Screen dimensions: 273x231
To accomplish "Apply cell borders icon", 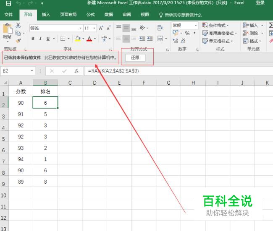I will tap(63, 39).
